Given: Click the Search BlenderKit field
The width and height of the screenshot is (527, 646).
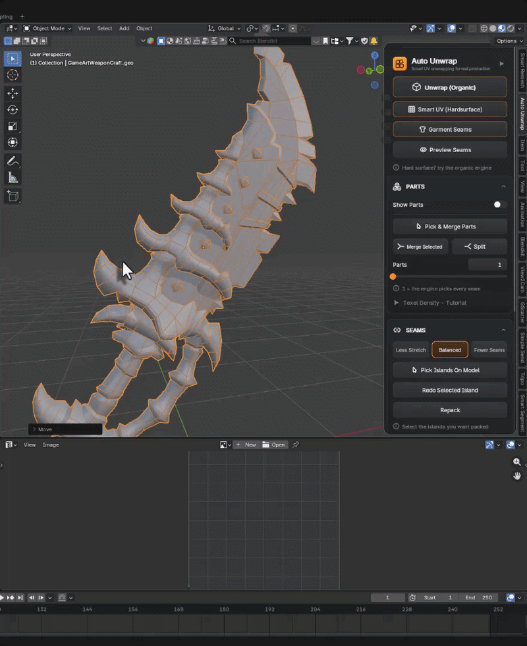Looking at the screenshot, I should click(274, 41).
